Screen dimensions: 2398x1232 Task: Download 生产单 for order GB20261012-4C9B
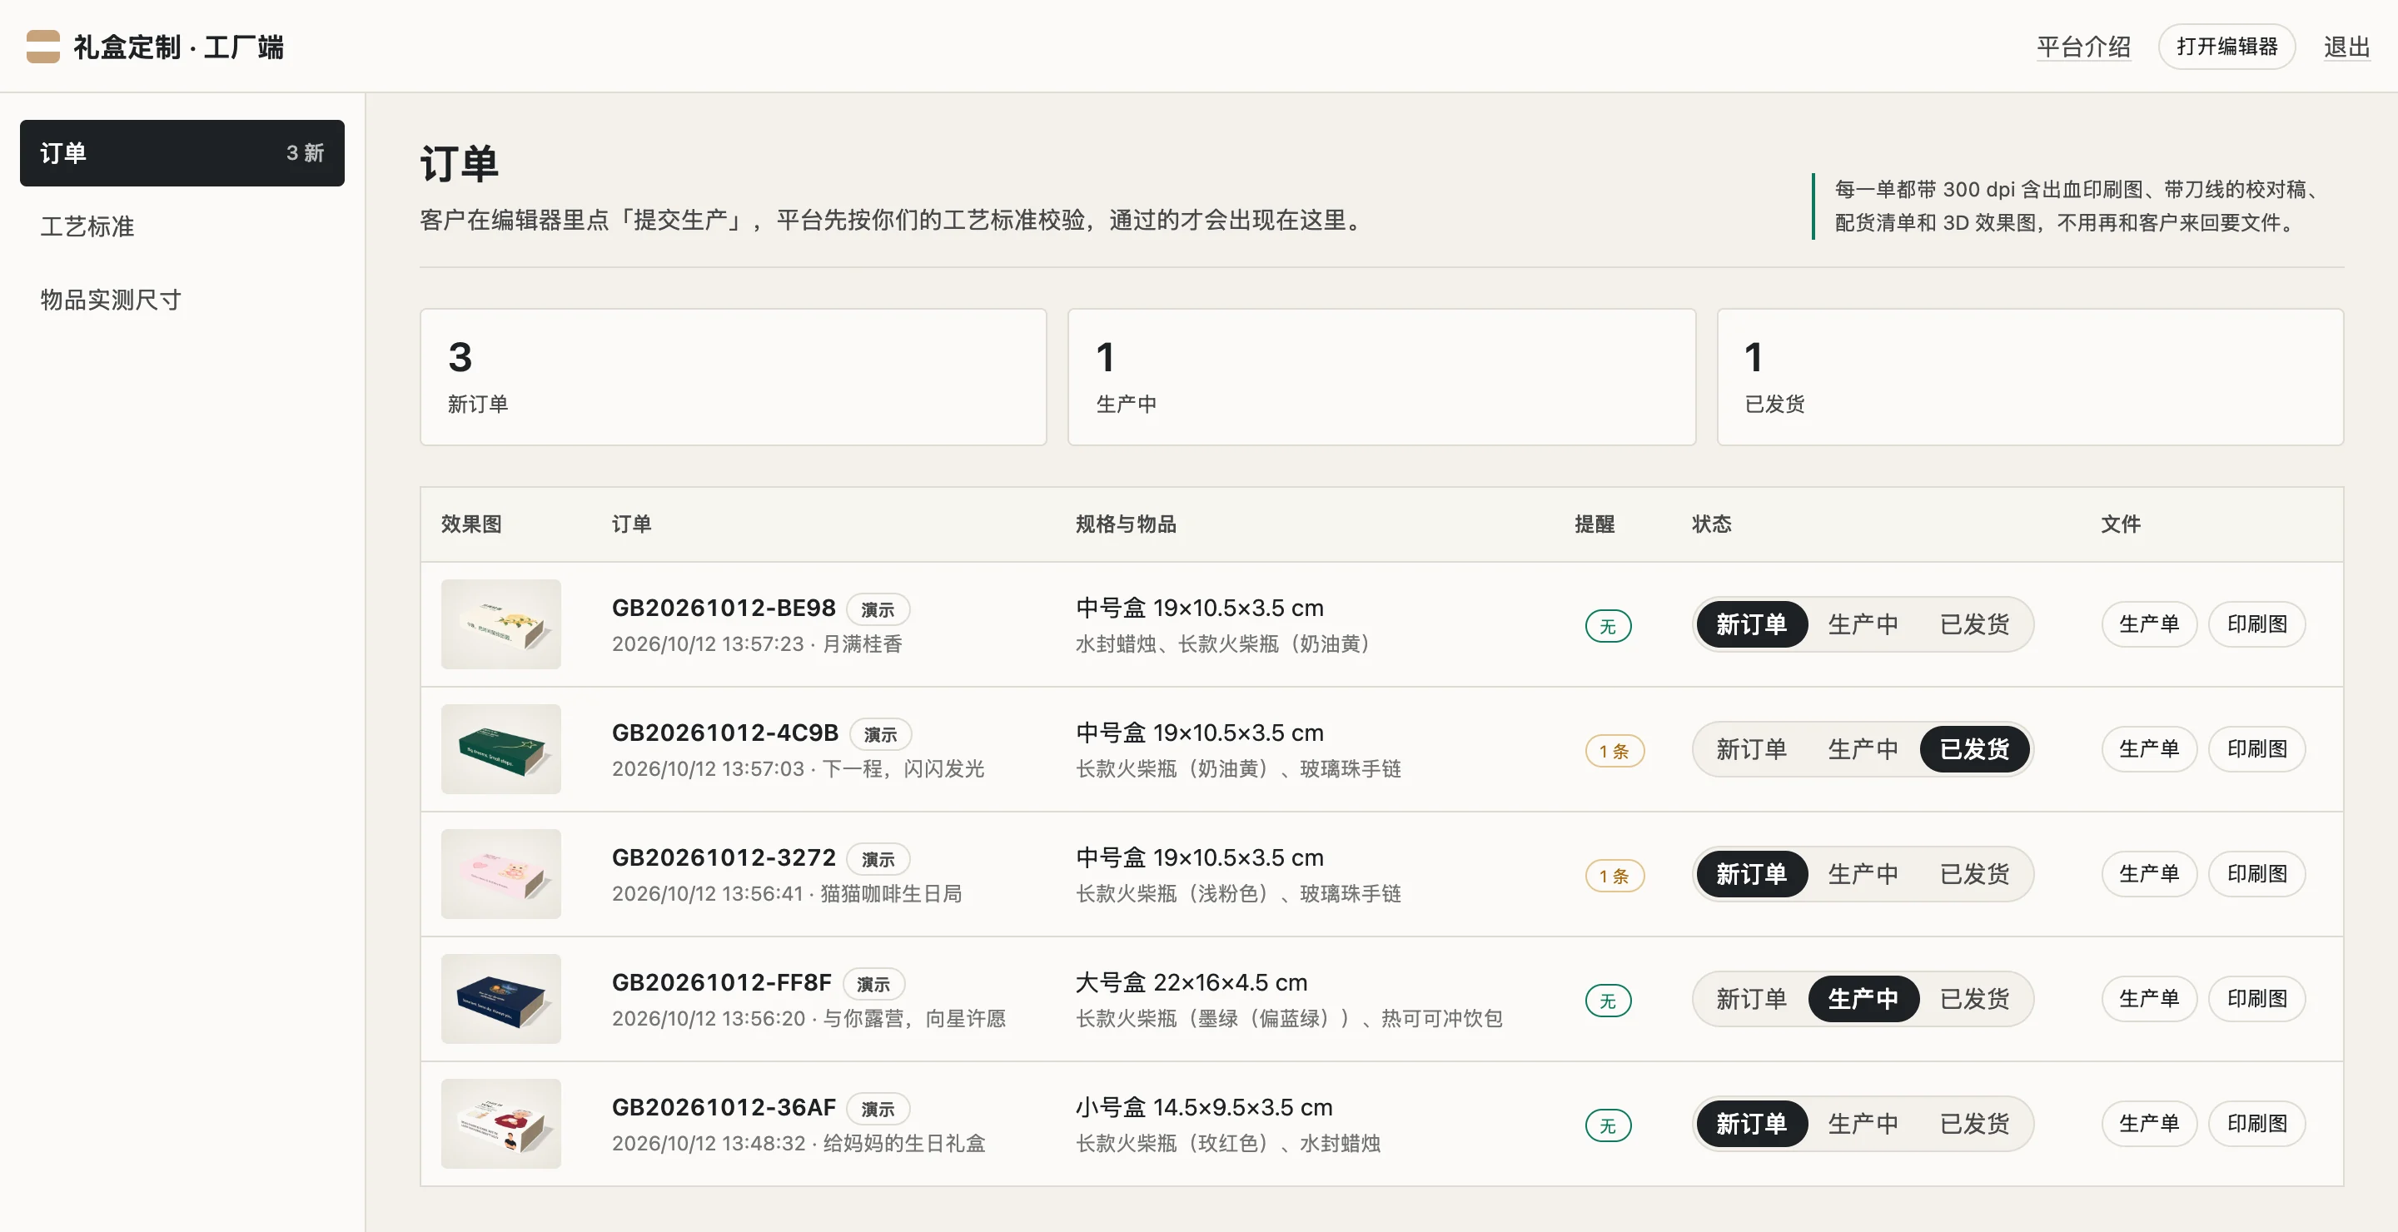point(2148,749)
